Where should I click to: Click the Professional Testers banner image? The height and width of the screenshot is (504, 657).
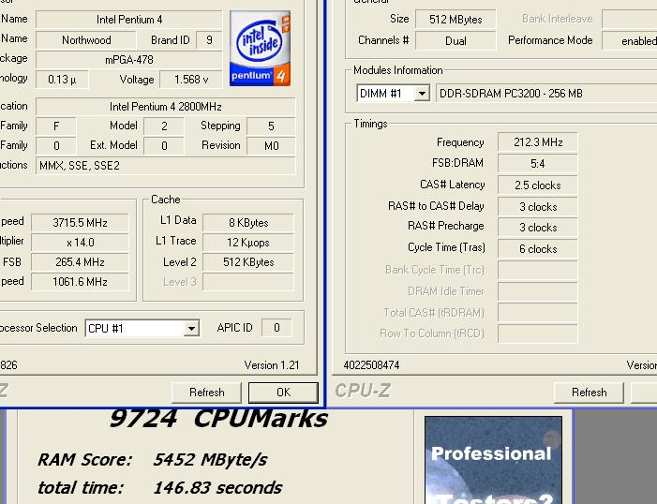(x=493, y=460)
